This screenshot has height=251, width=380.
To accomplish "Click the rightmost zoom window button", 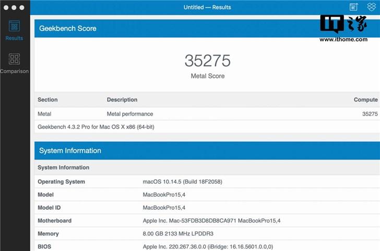I will click(x=22, y=7).
